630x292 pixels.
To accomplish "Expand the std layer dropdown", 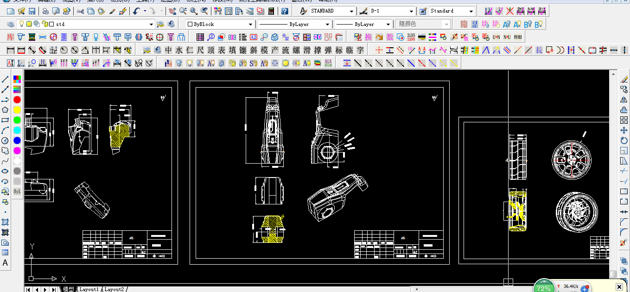I will pos(151,24).
